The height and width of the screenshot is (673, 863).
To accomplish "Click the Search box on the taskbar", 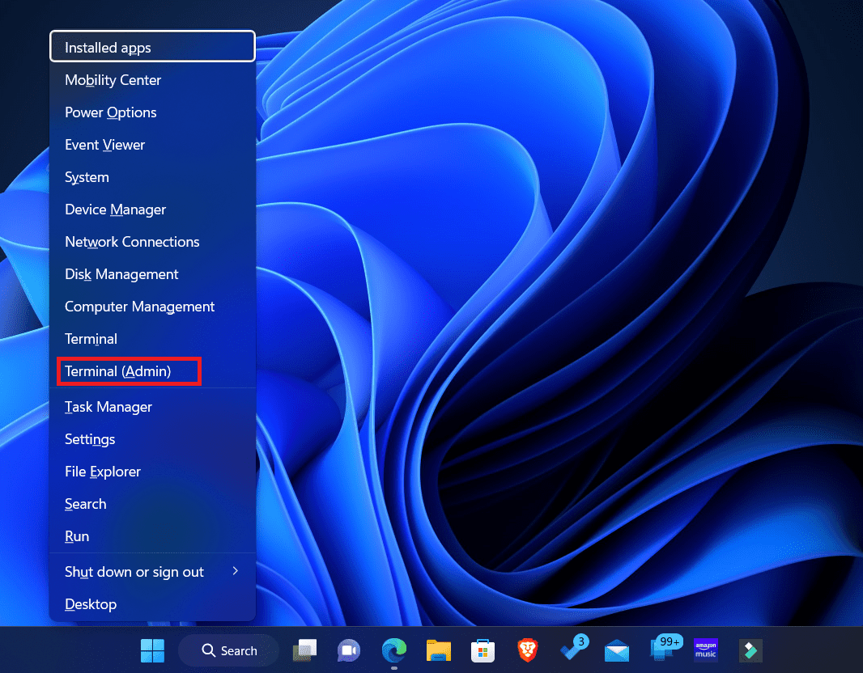I will click(229, 650).
